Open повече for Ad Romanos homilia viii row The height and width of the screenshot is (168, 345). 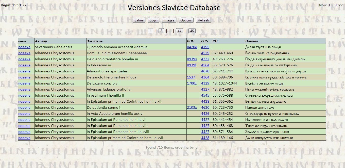tap(24, 126)
